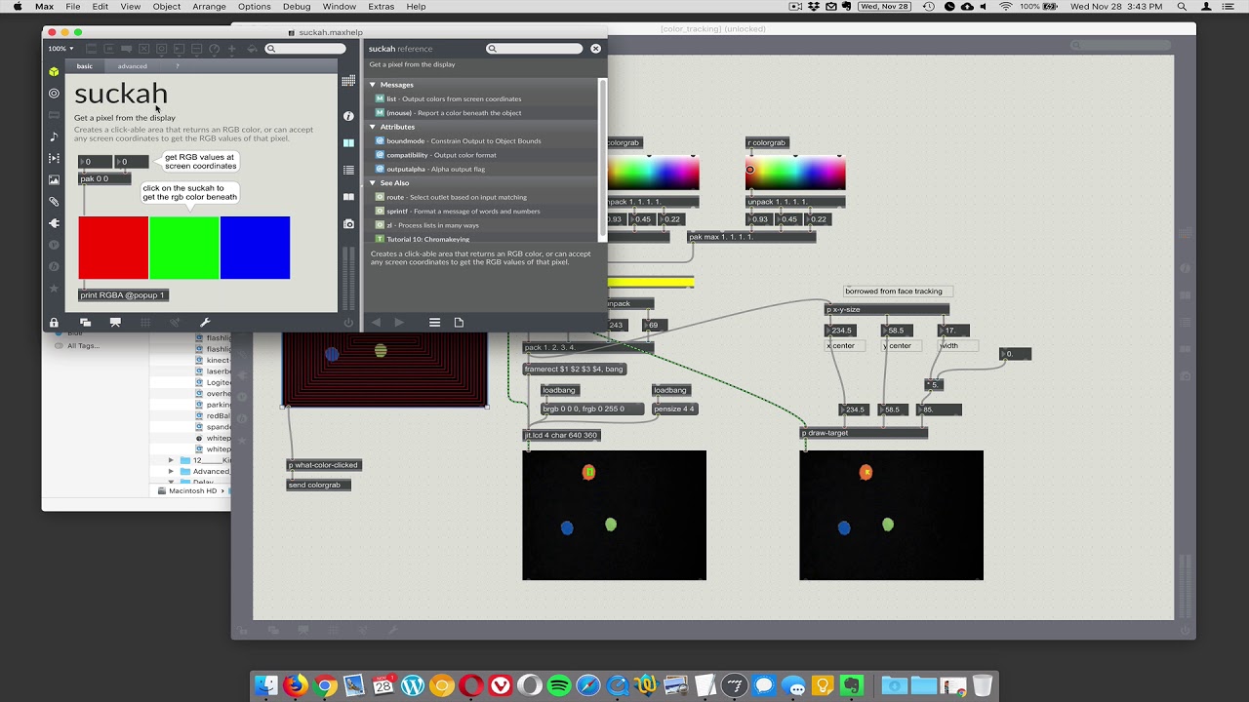Collapse the Attributes section

(x=373, y=127)
